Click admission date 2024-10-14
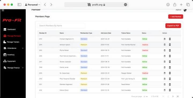 click(105, 90)
